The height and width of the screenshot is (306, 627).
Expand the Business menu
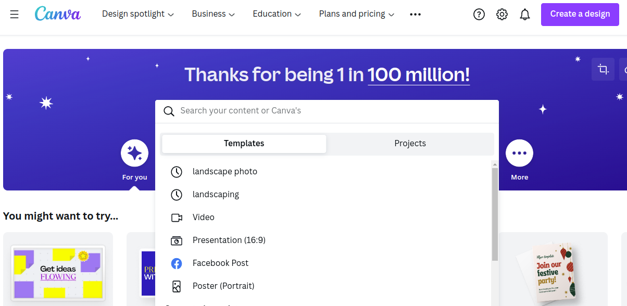(214, 14)
